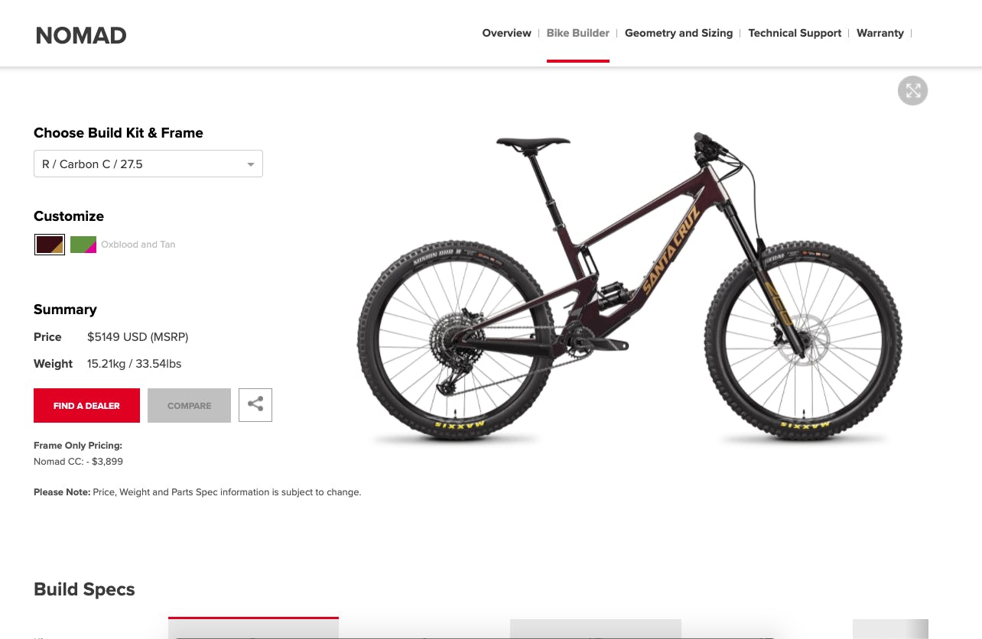
Task: Click the Build Specs heading
Action: point(84,589)
